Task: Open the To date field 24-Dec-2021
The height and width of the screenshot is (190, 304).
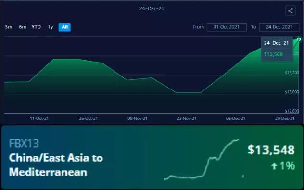Action: (279, 27)
